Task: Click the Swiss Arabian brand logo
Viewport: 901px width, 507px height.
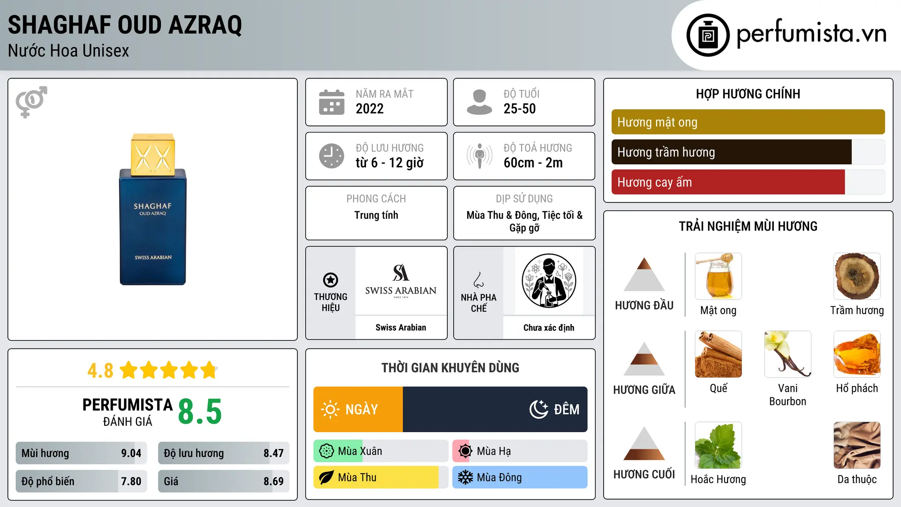Action: [401, 281]
